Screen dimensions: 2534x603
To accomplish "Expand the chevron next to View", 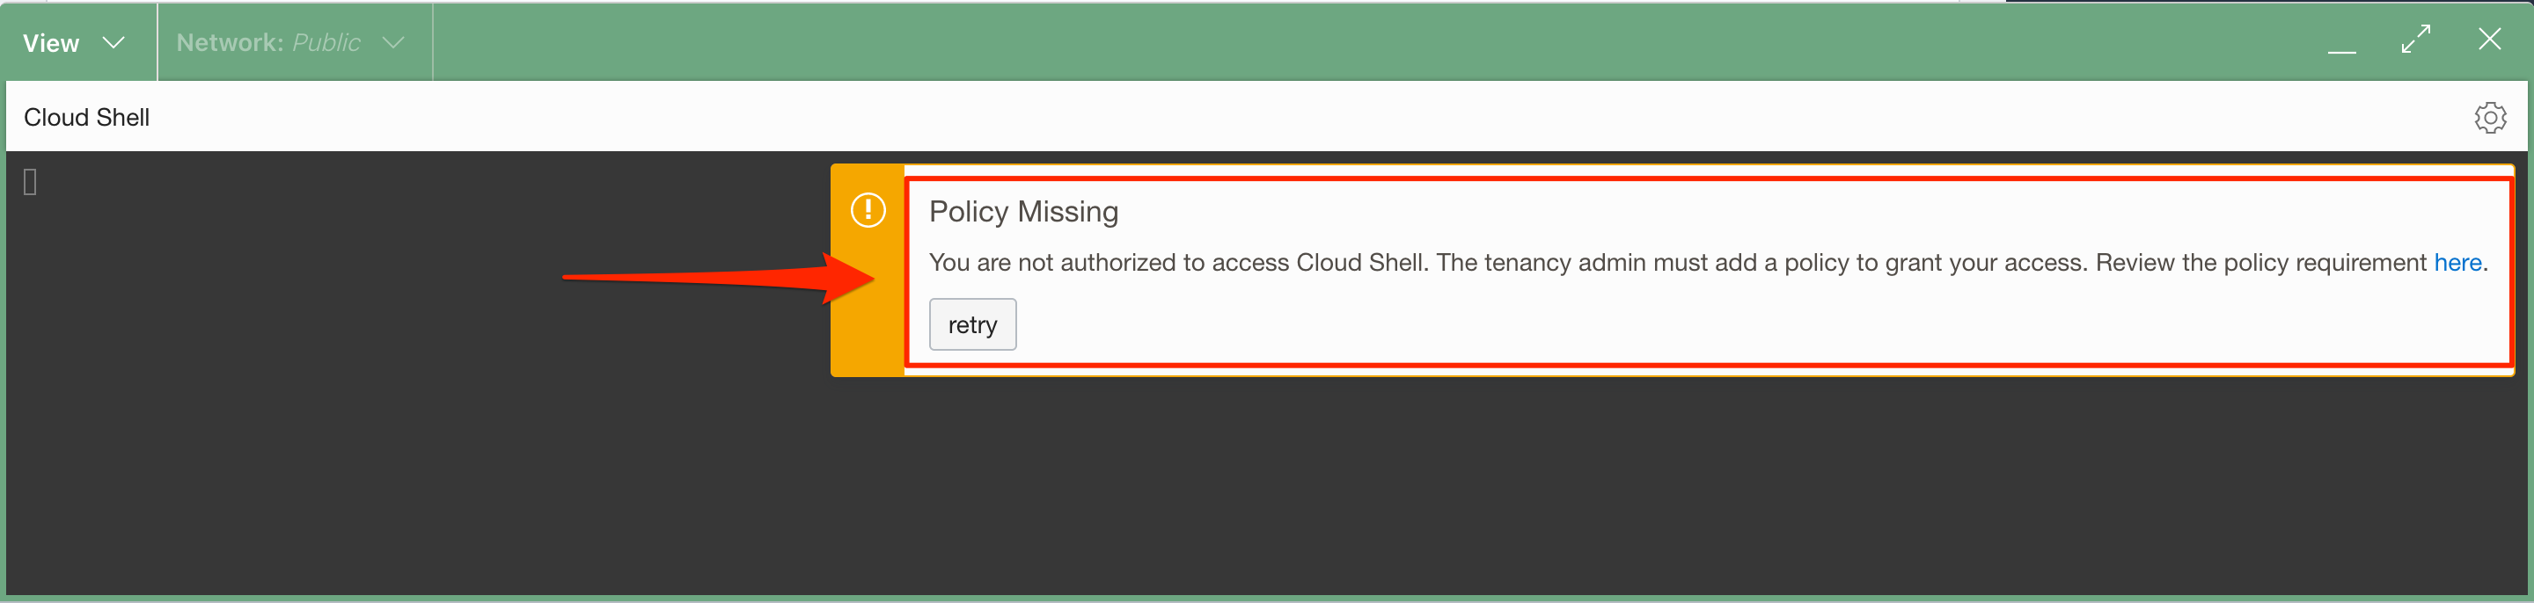I will click(114, 43).
